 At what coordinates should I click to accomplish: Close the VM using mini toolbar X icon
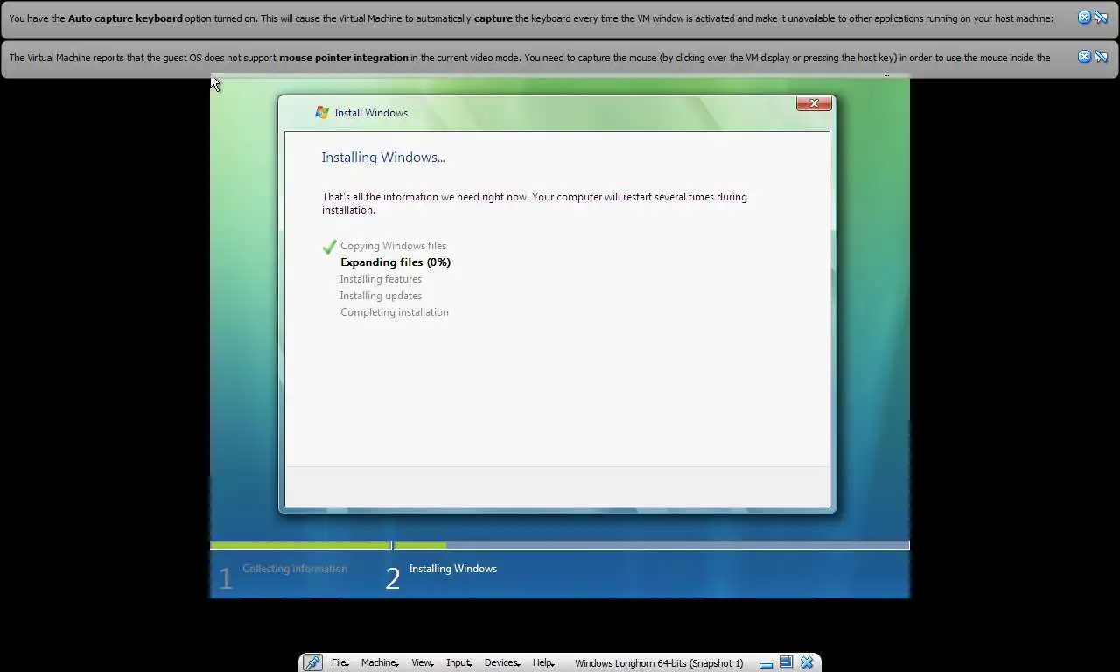click(807, 662)
